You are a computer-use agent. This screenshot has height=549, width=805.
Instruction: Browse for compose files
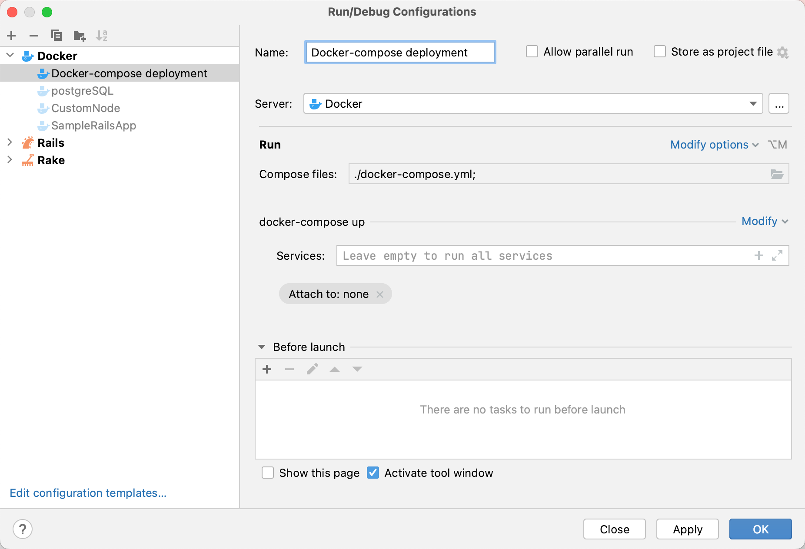coord(778,174)
